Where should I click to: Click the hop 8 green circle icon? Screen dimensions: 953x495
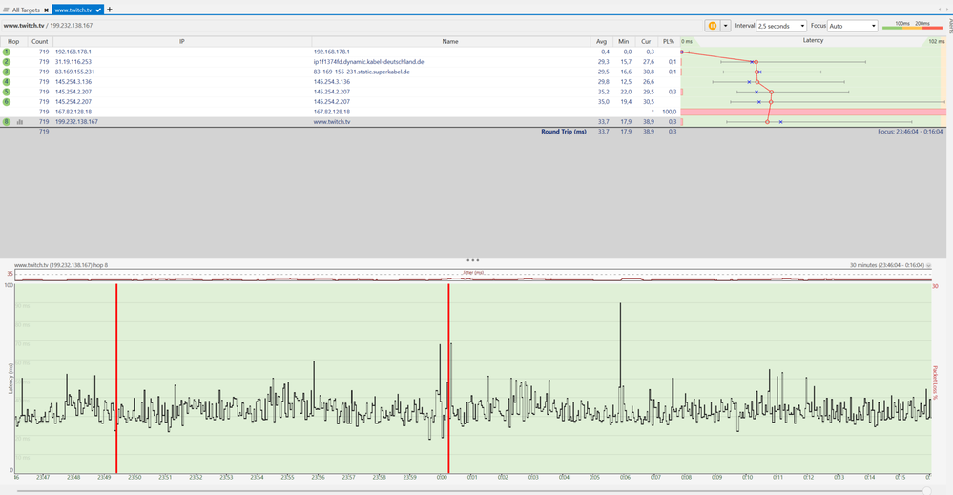pos(7,122)
